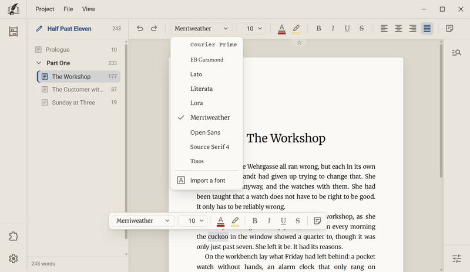Choose Lora font

207,103
